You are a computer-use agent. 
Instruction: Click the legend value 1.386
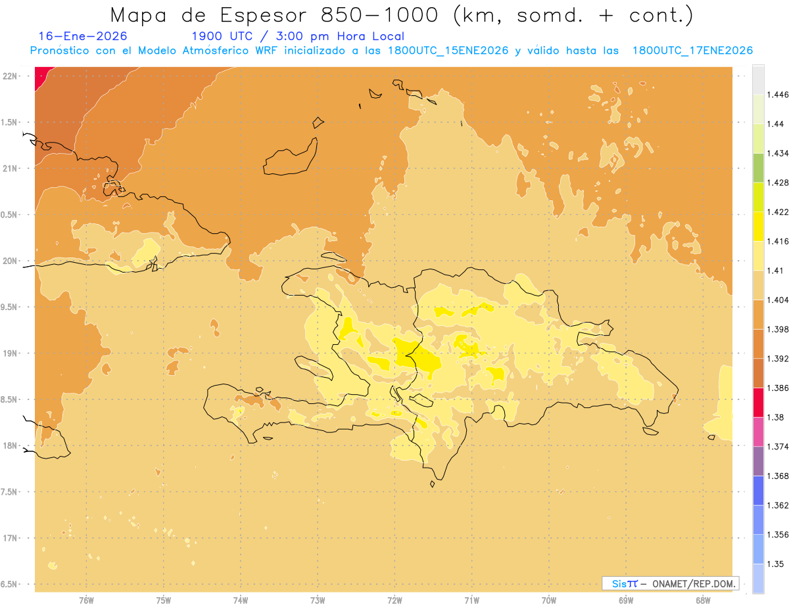click(x=777, y=388)
